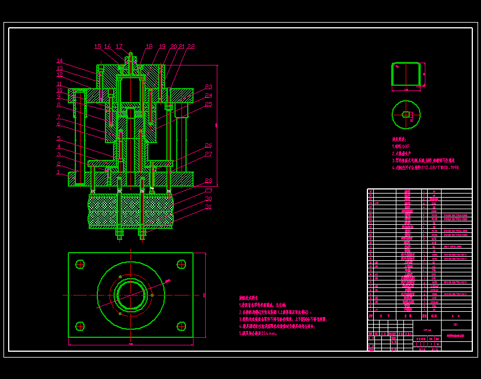Image resolution: width=481 pixels, height=379 pixels.
Task: Select part callout number 18
Action: tap(149, 46)
